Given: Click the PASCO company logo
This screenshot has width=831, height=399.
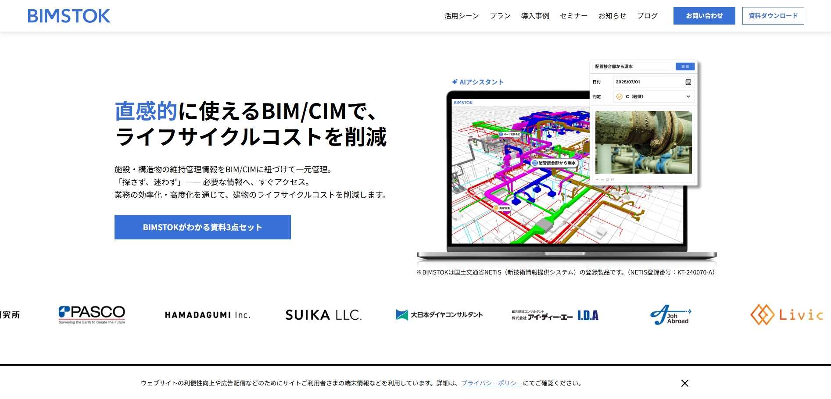Looking at the screenshot, I should [x=92, y=315].
